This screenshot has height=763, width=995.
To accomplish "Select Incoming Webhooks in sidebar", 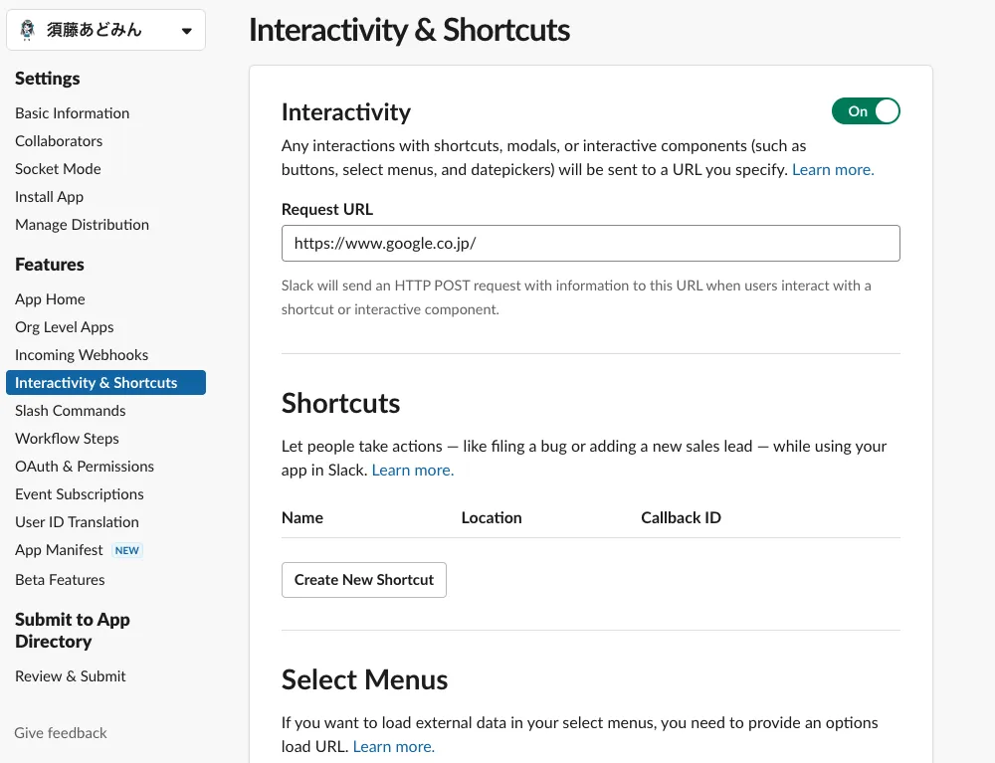I will coord(82,355).
